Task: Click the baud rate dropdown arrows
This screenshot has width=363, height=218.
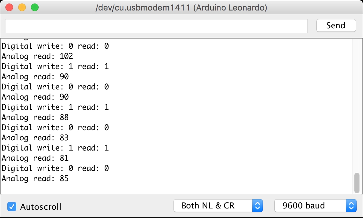Action: (x=351, y=206)
